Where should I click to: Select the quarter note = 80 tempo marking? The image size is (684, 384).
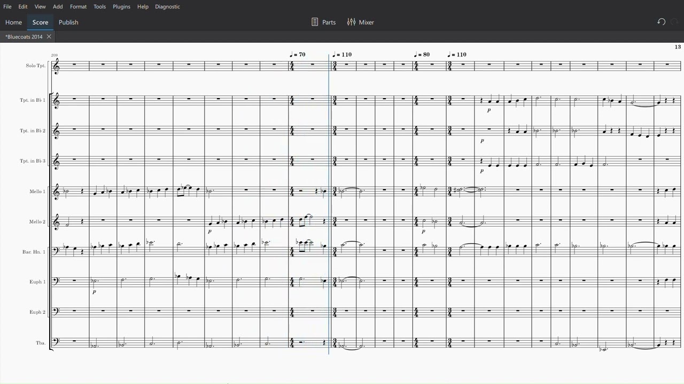[422, 54]
